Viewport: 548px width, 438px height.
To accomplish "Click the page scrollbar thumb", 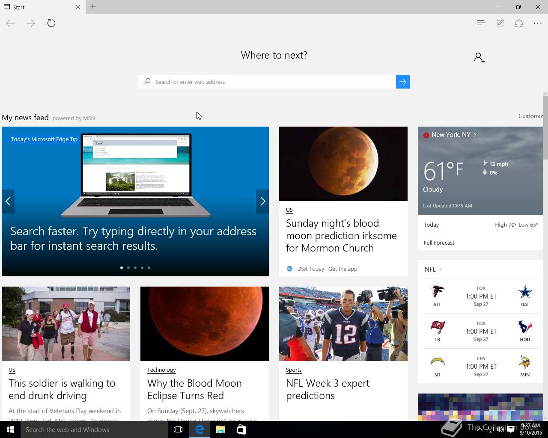I will [x=545, y=127].
